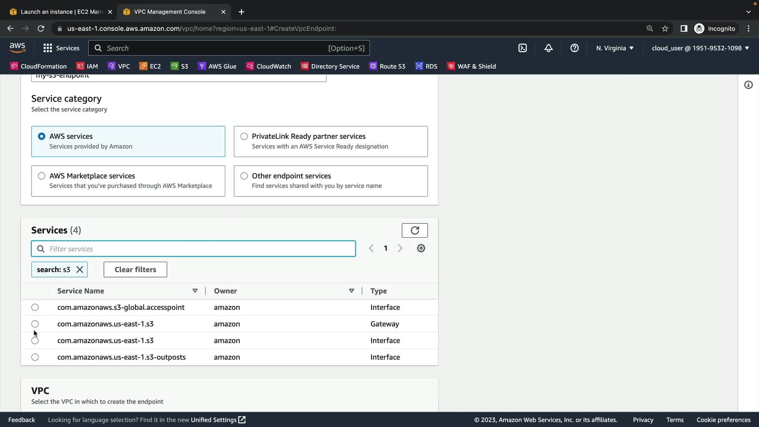Viewport: 759px width, 427px height.
Task: Choose PrivateLink Ready partner services option
Action: [244, 136]
